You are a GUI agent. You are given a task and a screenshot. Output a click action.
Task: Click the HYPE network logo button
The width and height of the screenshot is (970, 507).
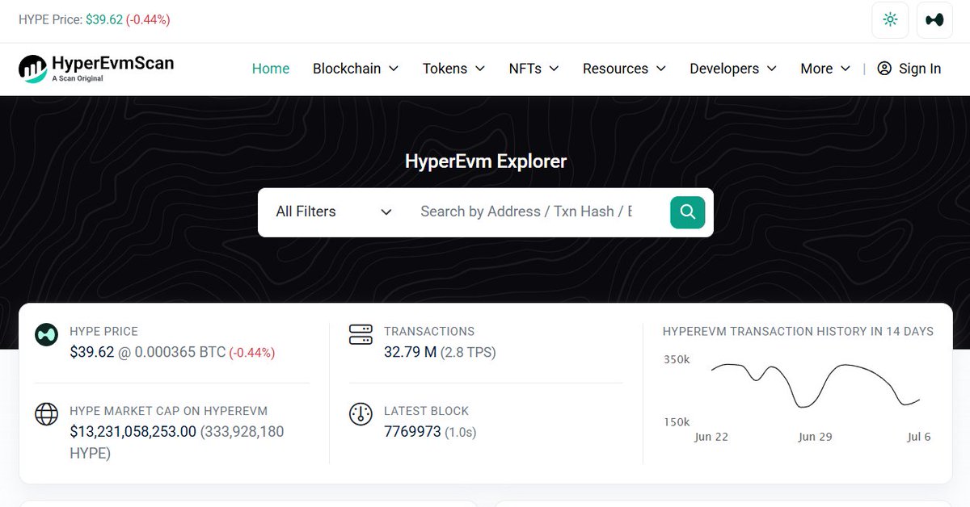click(934, 20)
